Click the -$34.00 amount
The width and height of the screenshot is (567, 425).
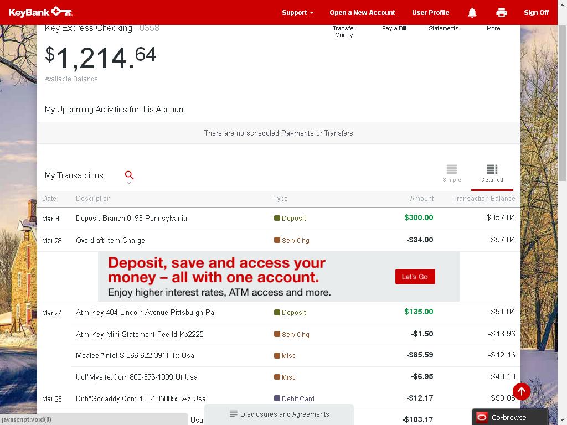click(420, 240)
